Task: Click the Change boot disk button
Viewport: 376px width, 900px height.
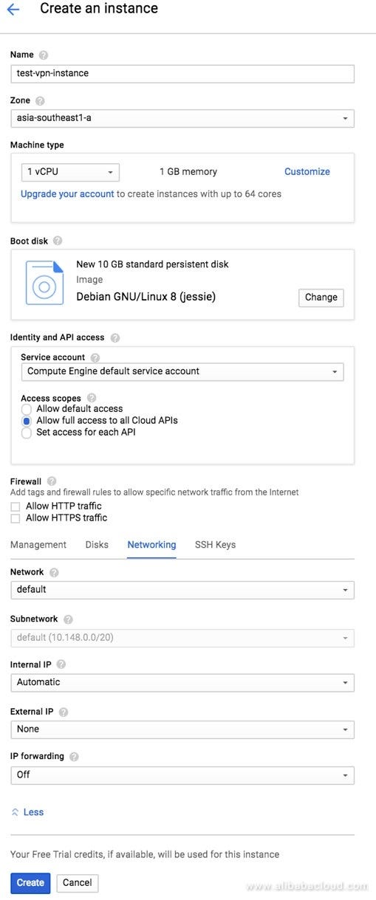Action: (x=321, y=298)
